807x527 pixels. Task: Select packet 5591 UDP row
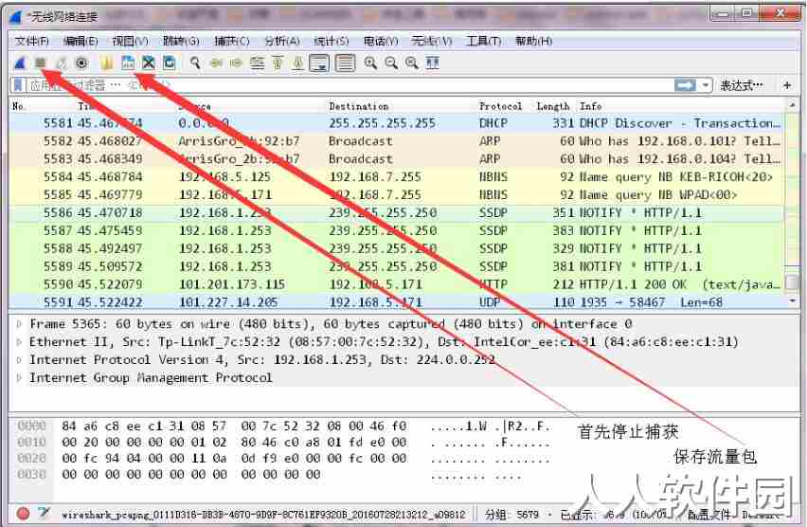(396, 301)
